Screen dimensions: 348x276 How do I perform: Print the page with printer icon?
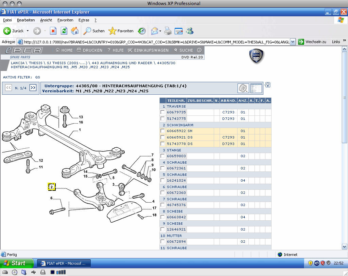(168, 31)
